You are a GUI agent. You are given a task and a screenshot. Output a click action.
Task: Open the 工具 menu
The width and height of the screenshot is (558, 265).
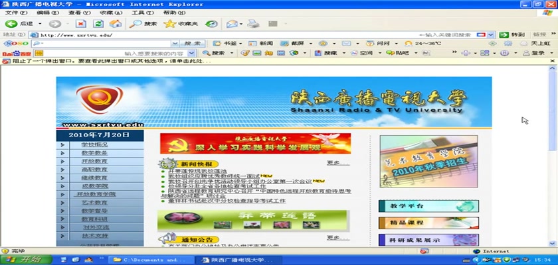(x=143, y=13)
